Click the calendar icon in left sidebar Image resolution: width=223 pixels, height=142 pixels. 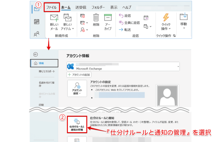coord(37,21)
